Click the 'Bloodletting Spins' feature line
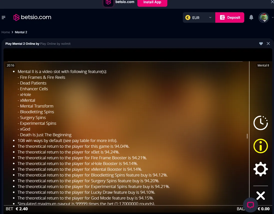Viewport: 274px width, 214px height. [x=36, y=112]
